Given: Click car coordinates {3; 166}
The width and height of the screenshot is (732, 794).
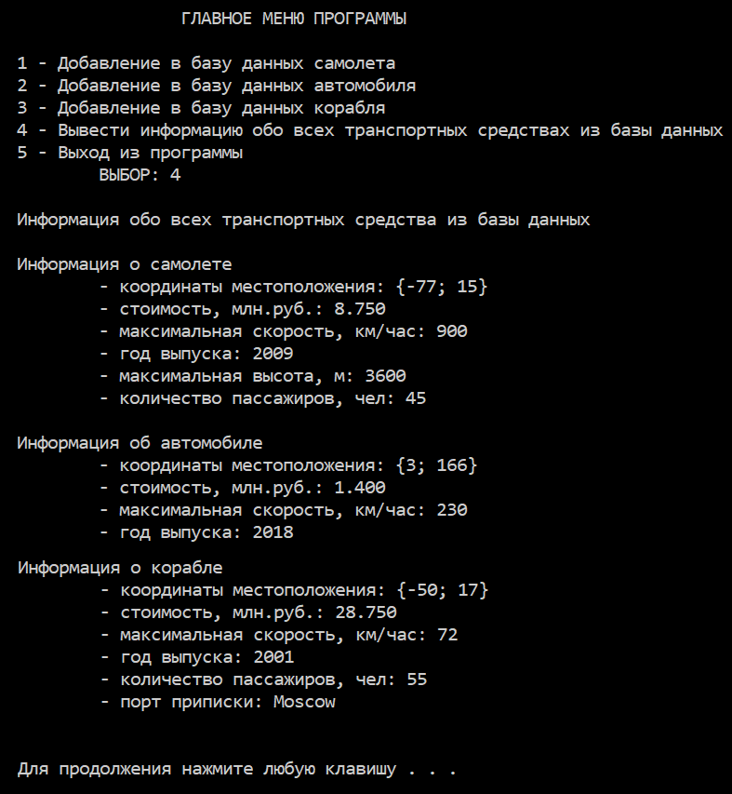Looking at the screenshot, I should 436,465.
